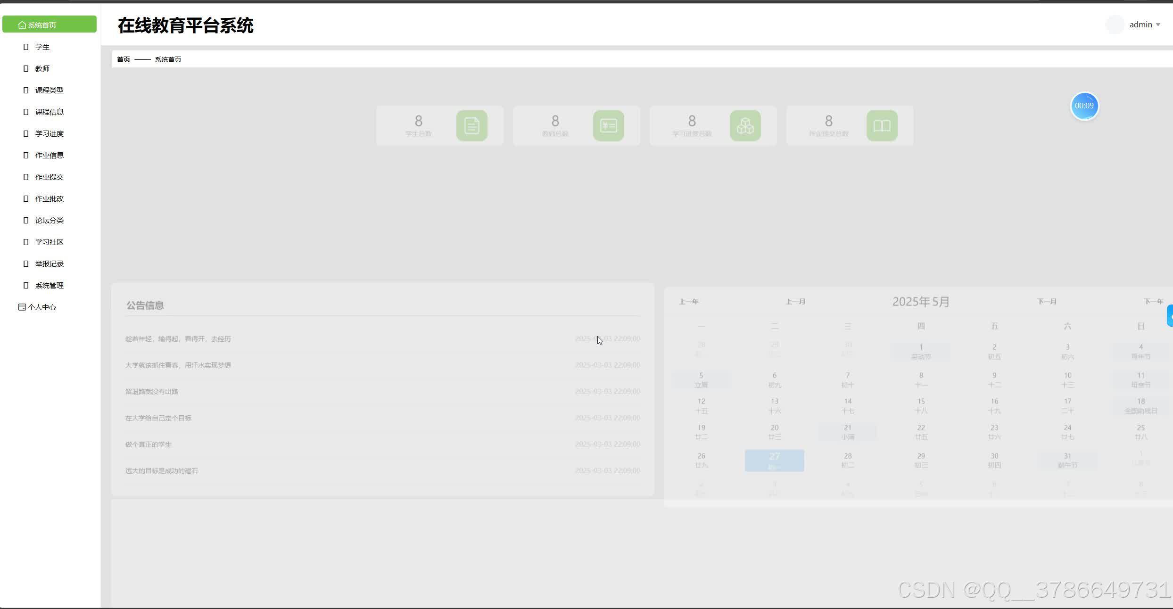
Task: Expand the 学生 sidebar menu
Action: (42, 47)
